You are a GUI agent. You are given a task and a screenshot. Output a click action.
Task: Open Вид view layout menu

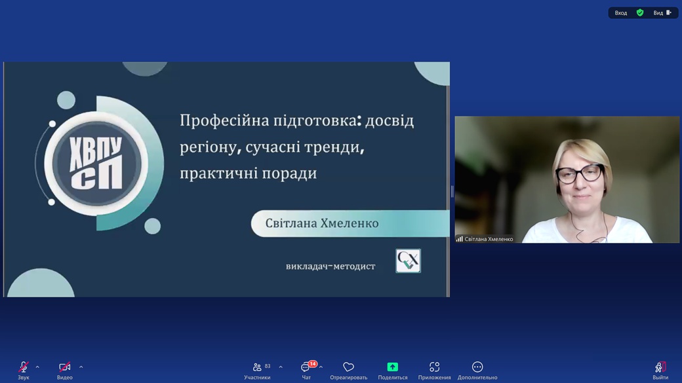[x=662, y=13]
